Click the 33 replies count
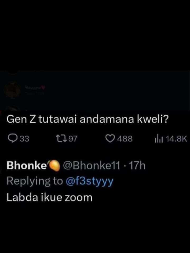 pos(25,138)
